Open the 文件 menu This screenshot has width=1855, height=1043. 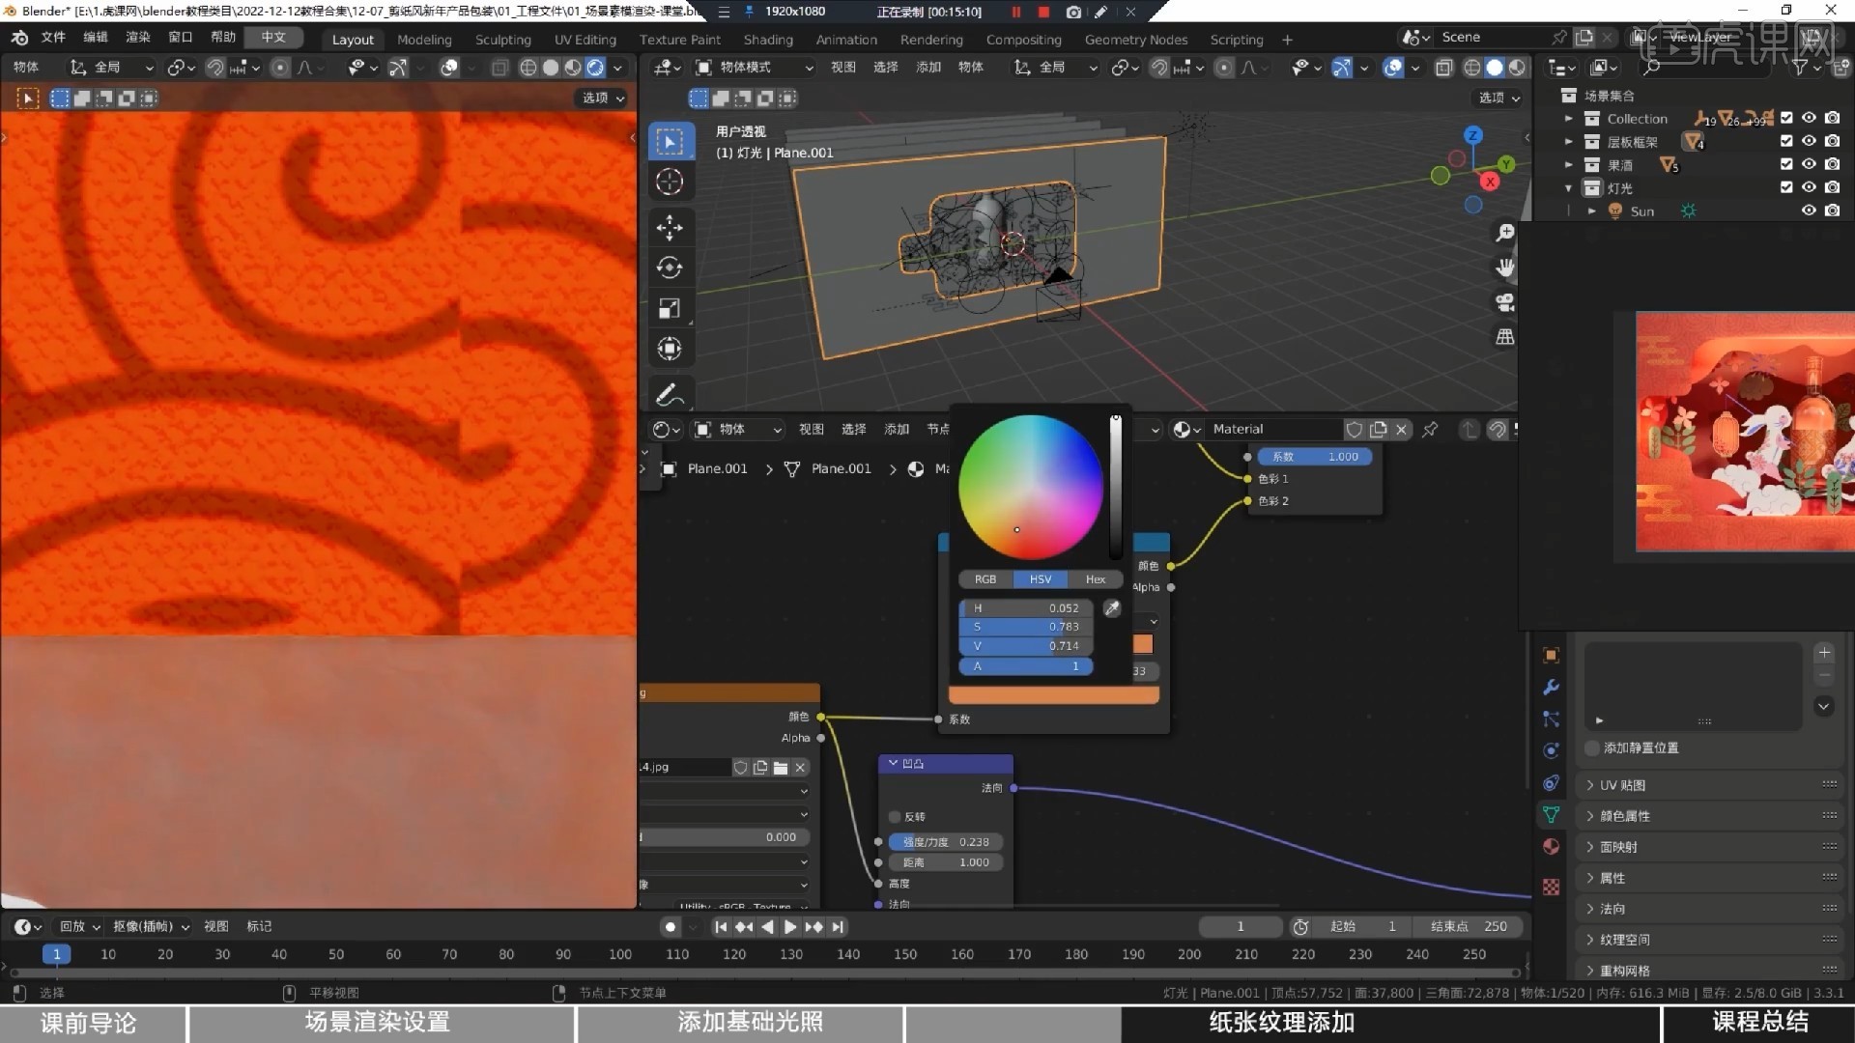coord(53,38)
